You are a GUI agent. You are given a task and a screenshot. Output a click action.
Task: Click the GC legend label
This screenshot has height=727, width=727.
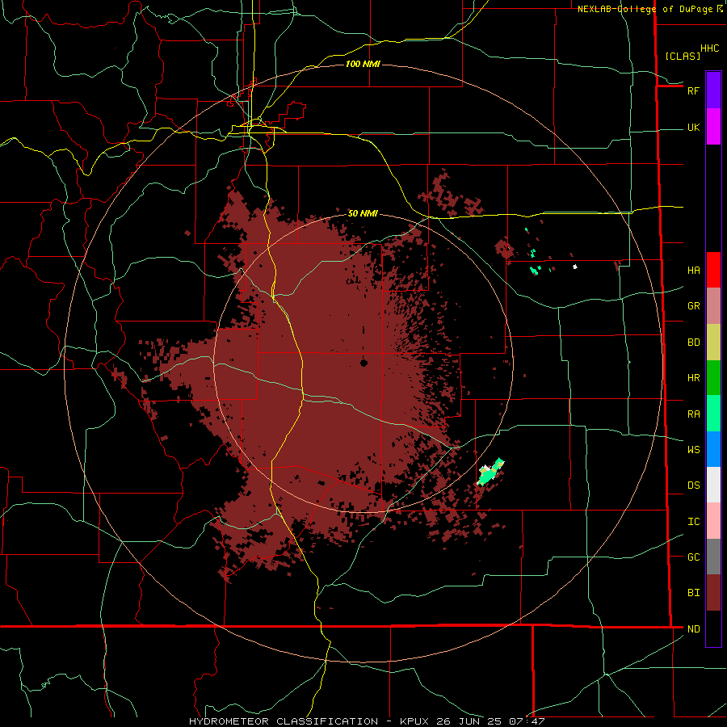point(693,557)
